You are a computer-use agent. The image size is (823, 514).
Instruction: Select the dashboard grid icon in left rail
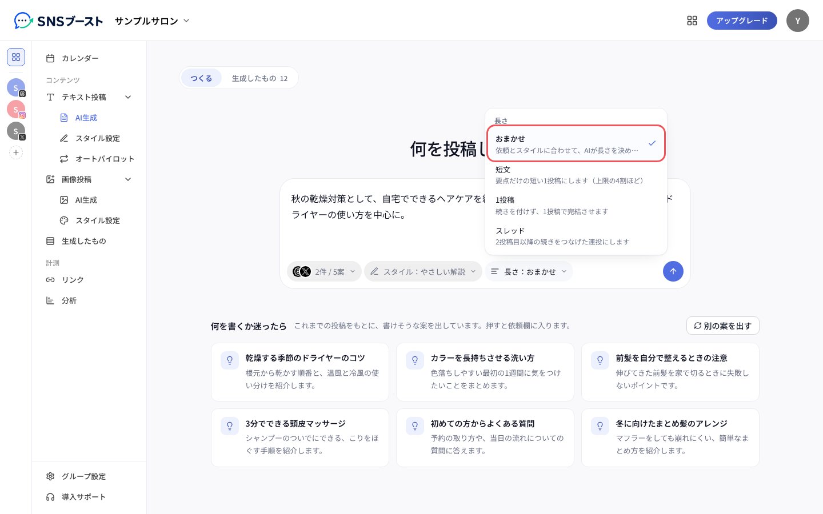click(16, 57)
